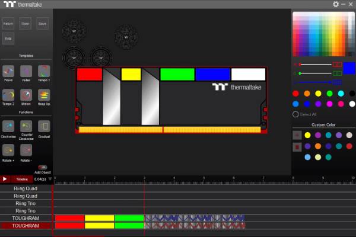Pick the black preset color dot
Viewport: 356px width, 237px height.
pyautogui.click(x=352, y=94)
